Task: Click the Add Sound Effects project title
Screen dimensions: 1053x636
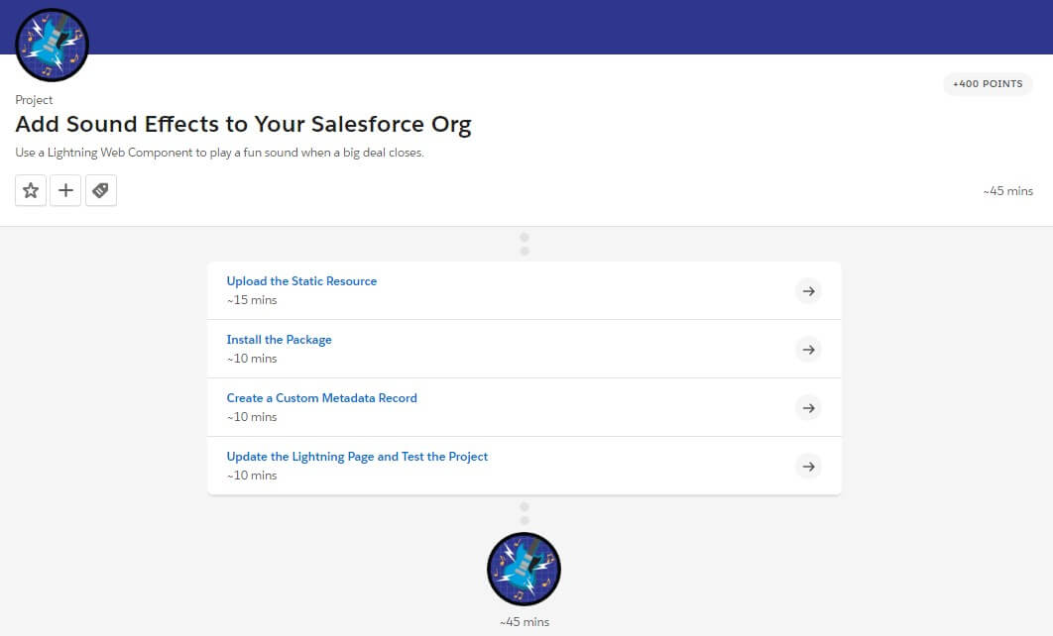Action: click(x=243, y=125)
